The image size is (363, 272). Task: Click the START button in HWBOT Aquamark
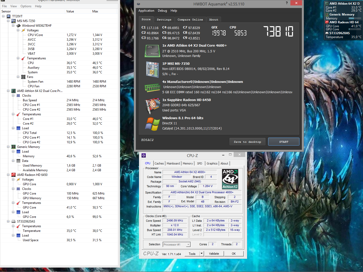pyautogui.click(x=284, y=142)
